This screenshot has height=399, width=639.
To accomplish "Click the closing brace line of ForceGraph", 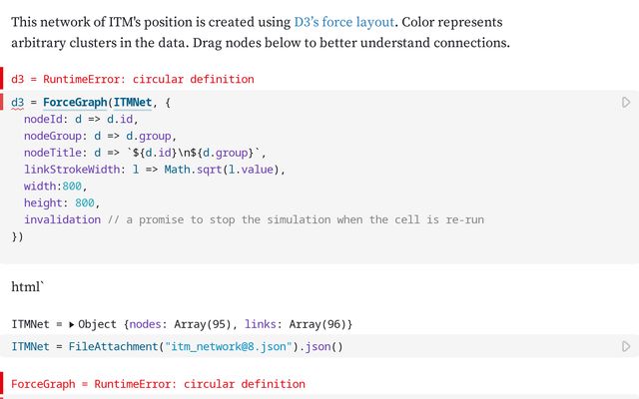I will pyautogui.click(x=17, y=237).
